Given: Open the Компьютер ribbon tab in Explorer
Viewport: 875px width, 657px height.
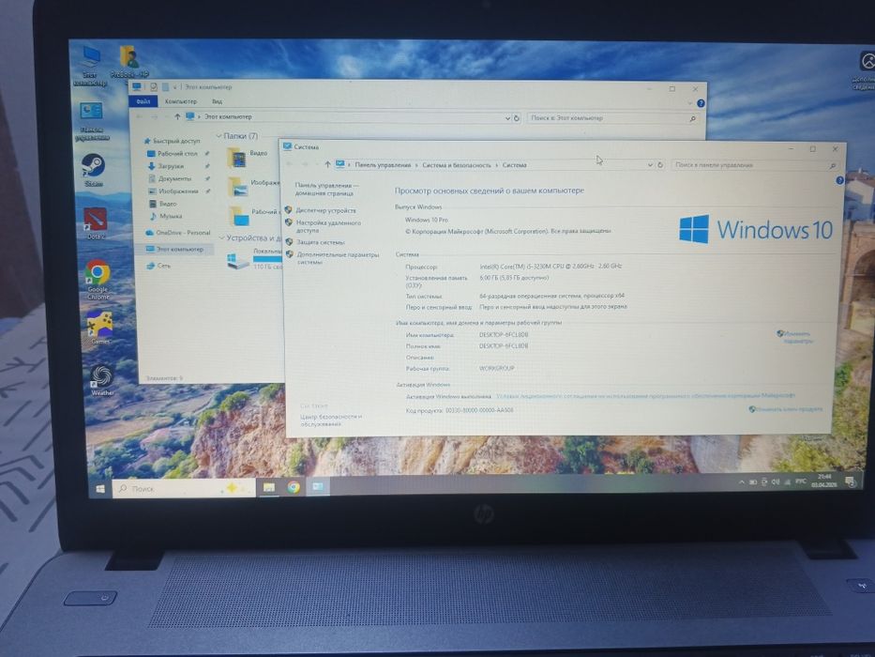Looking at the screenshot, I should [181, 101].
